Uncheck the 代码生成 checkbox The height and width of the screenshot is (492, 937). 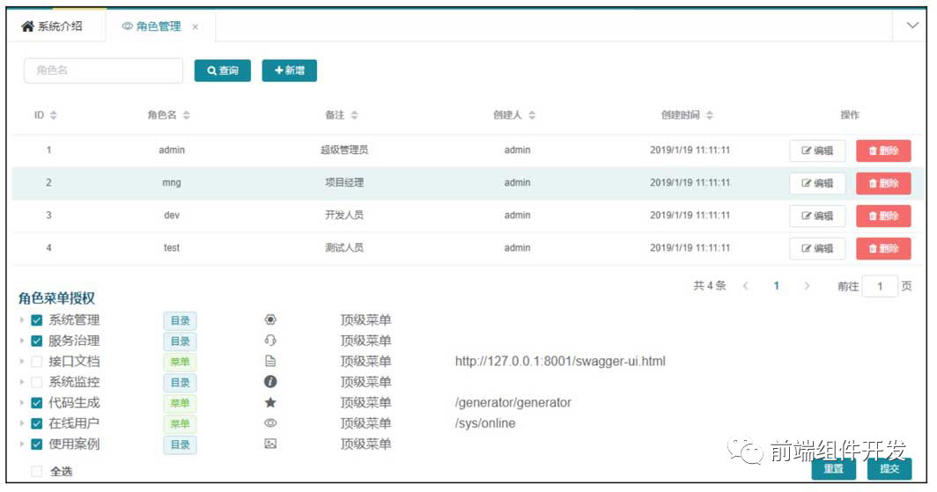point(36,403)
